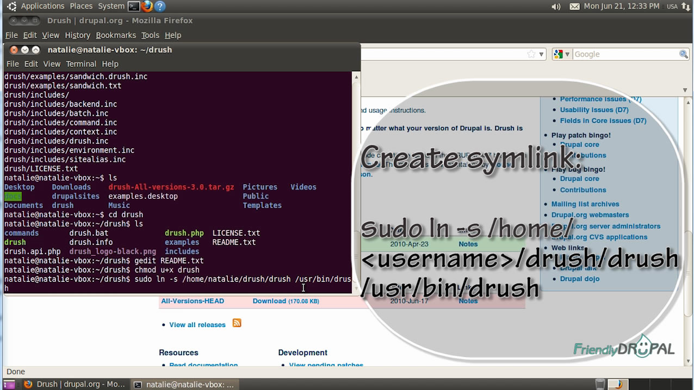Open the address bar history dropdown arrow
The width and height of the screenshot is (694, 390).
[x=542, y=54]
